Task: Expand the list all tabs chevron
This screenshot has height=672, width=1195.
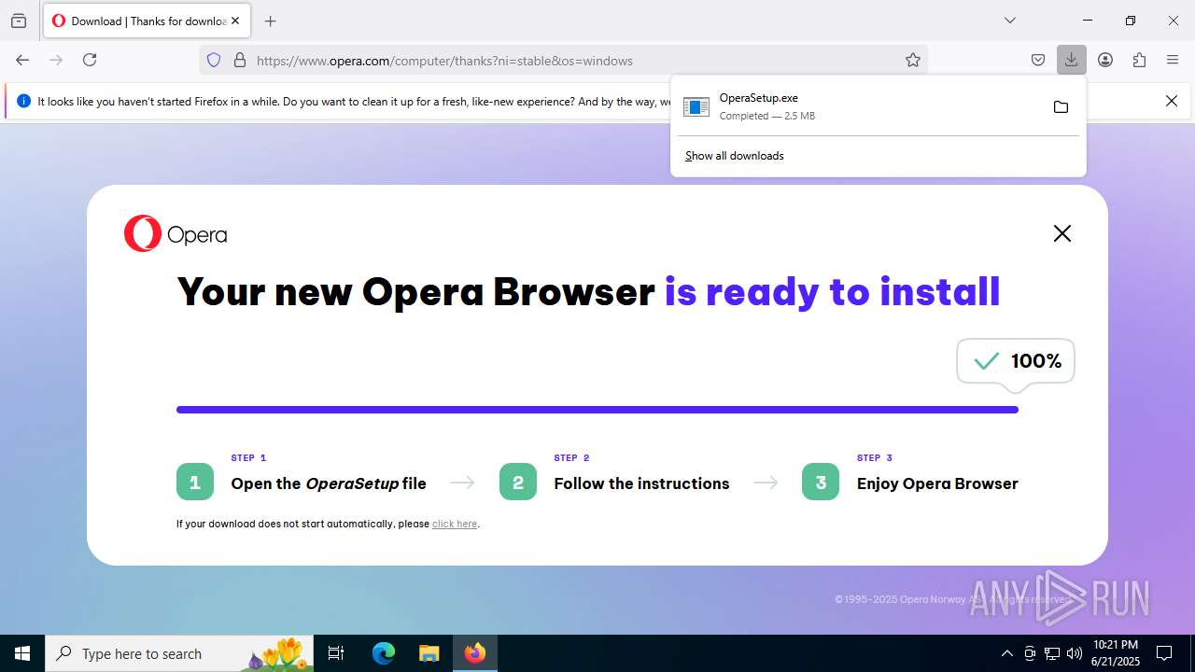Action: pyautogui.click(x=1010, y=21)
